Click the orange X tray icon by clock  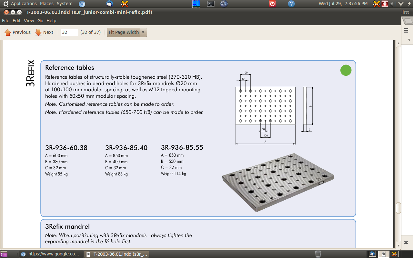tap(377, 4)
